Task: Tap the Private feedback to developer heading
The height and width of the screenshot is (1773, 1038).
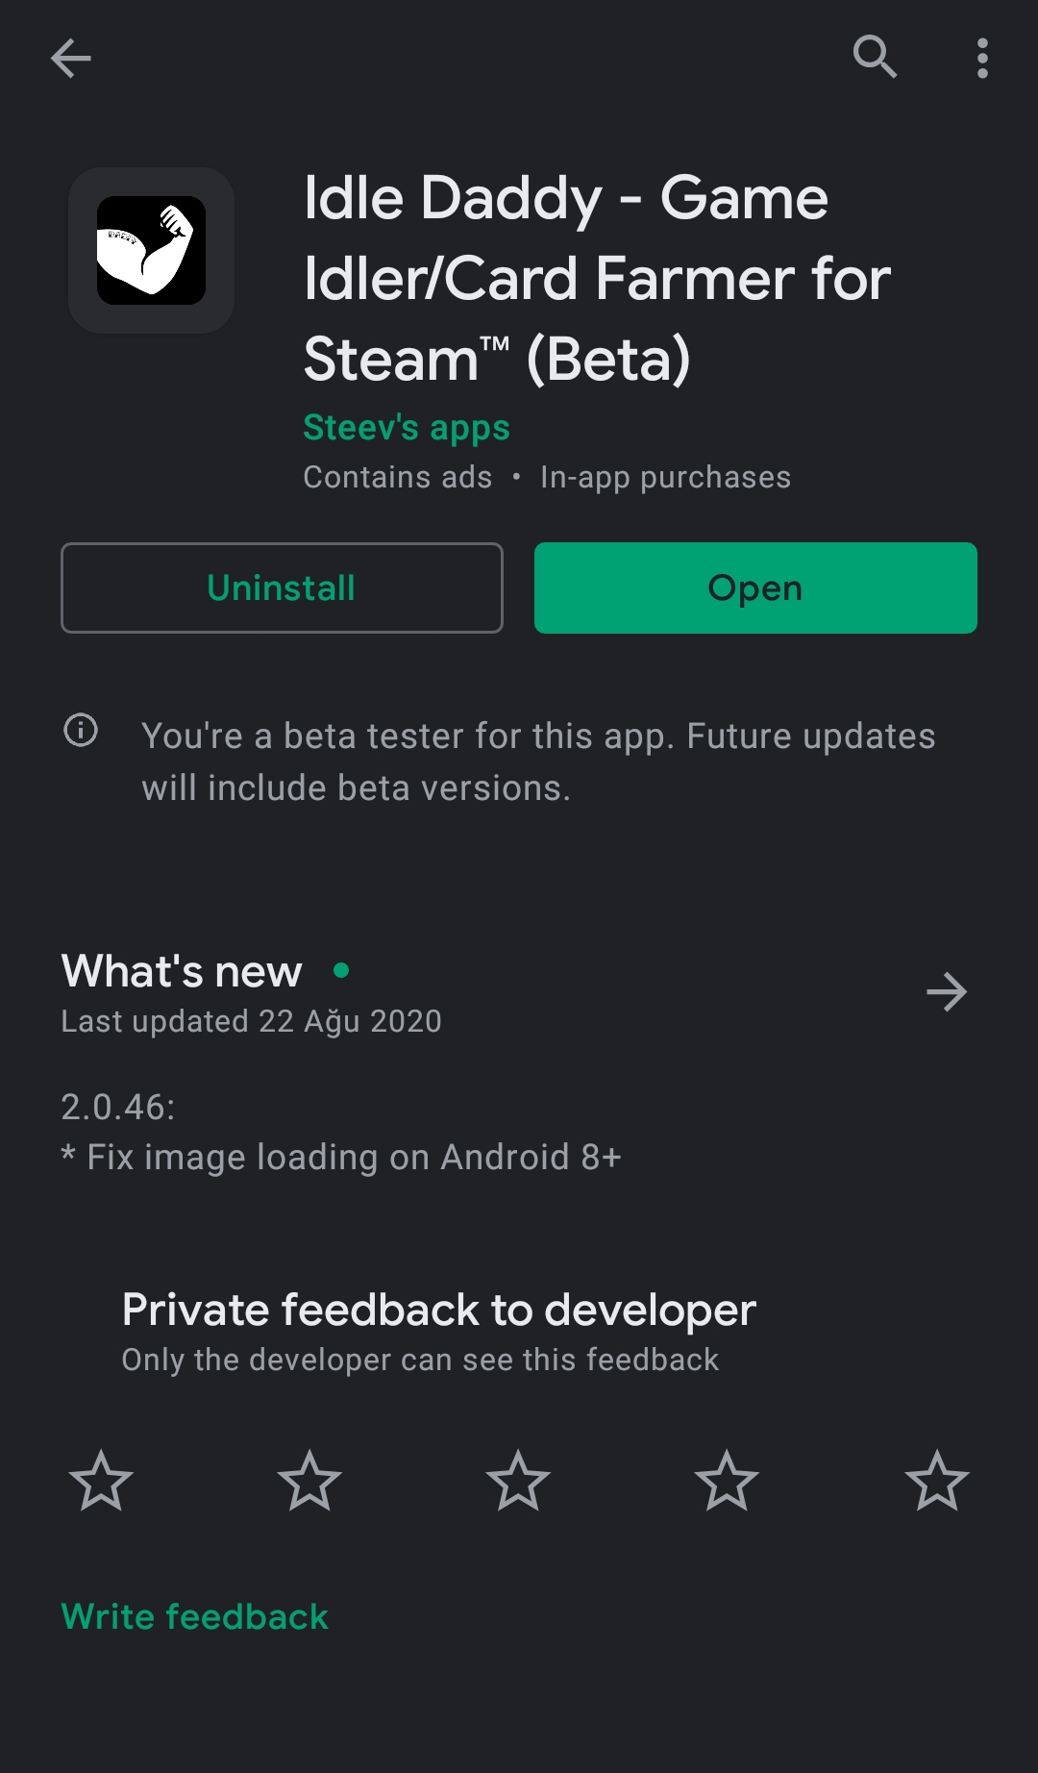Action: click(439, 1310)
